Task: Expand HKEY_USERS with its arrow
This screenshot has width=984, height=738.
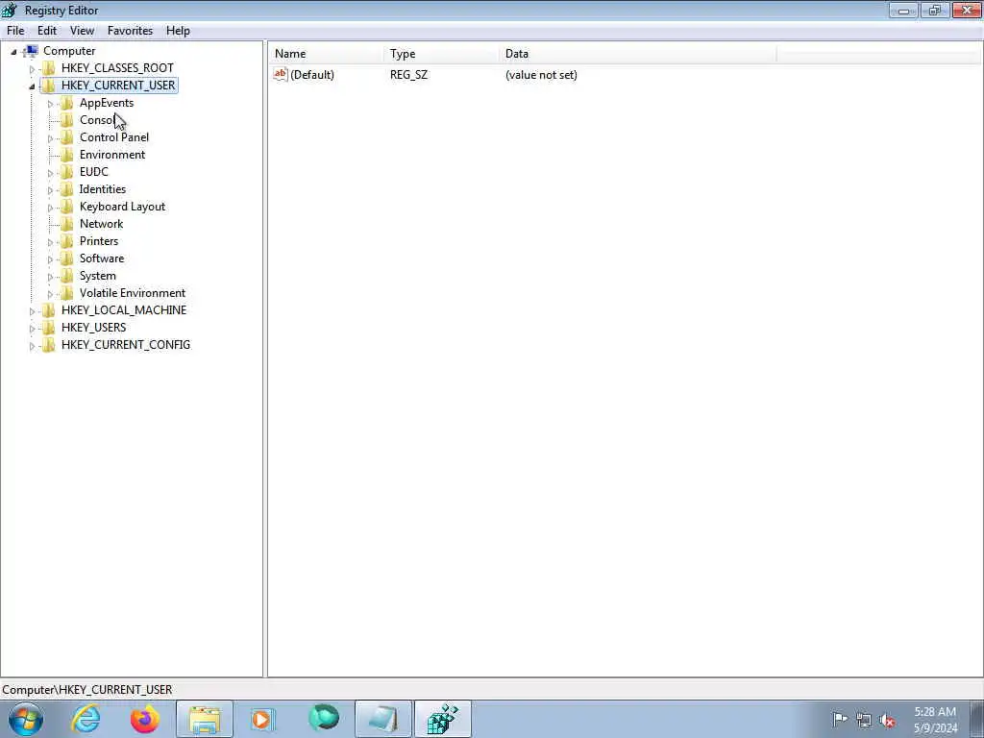Action: coord(32,329)
